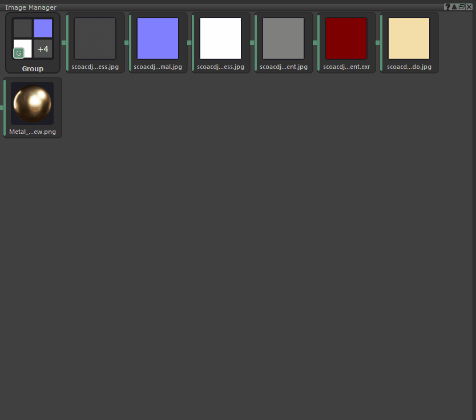The height and width of the screenshot is (420, 476).
Task: Choose the mid-gray ent.jpg thumbnail
Action: (283, 38)
